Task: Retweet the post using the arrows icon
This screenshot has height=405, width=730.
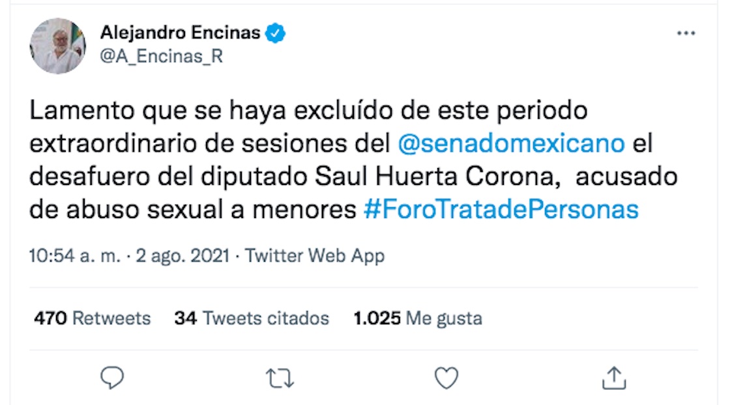Action: click(280, 378)
